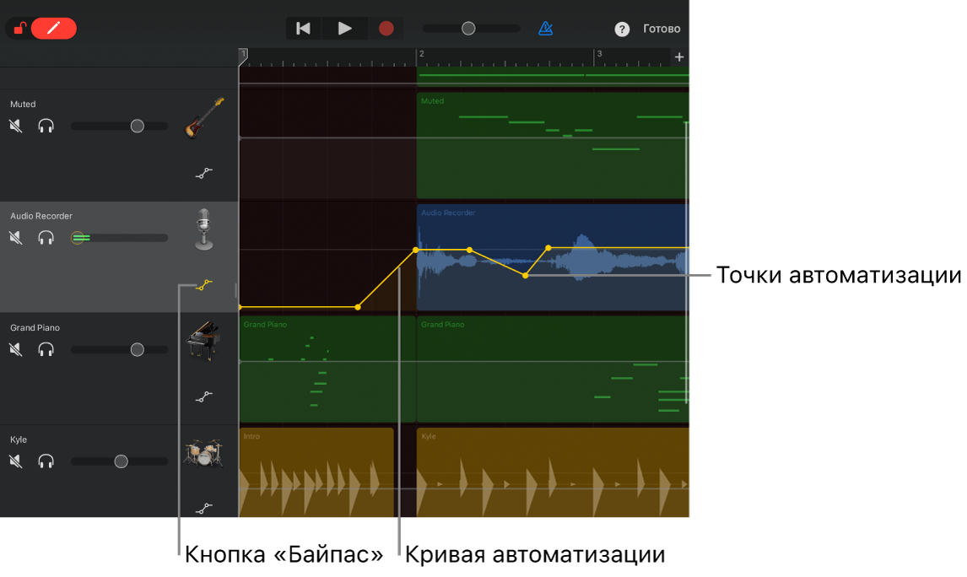Adjust Audio Recorder volume slider
This screenshot has height=577, width=967.
pos(78,237)
